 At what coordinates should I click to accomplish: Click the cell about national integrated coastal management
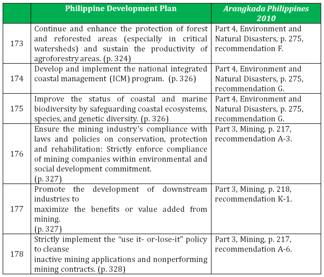click(121, 79)
